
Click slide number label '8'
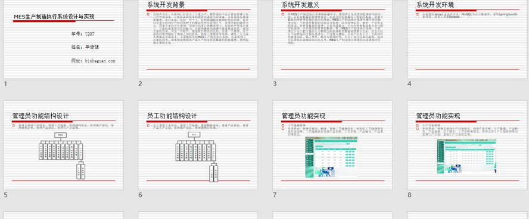click(x=409, y=195)
